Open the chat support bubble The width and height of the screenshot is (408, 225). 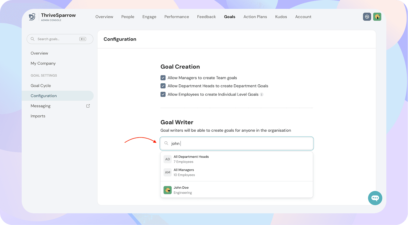click(x=375, y=198)
